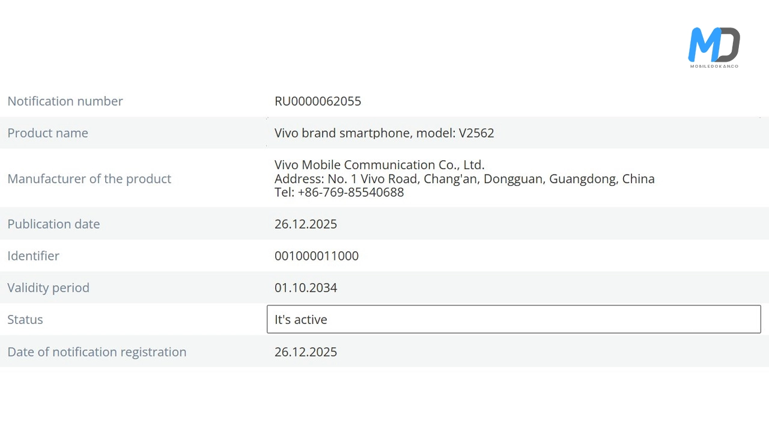Select Vivo Mobile Communication Co., Ltd. text
769x432 pixels.
pos(379,164)
